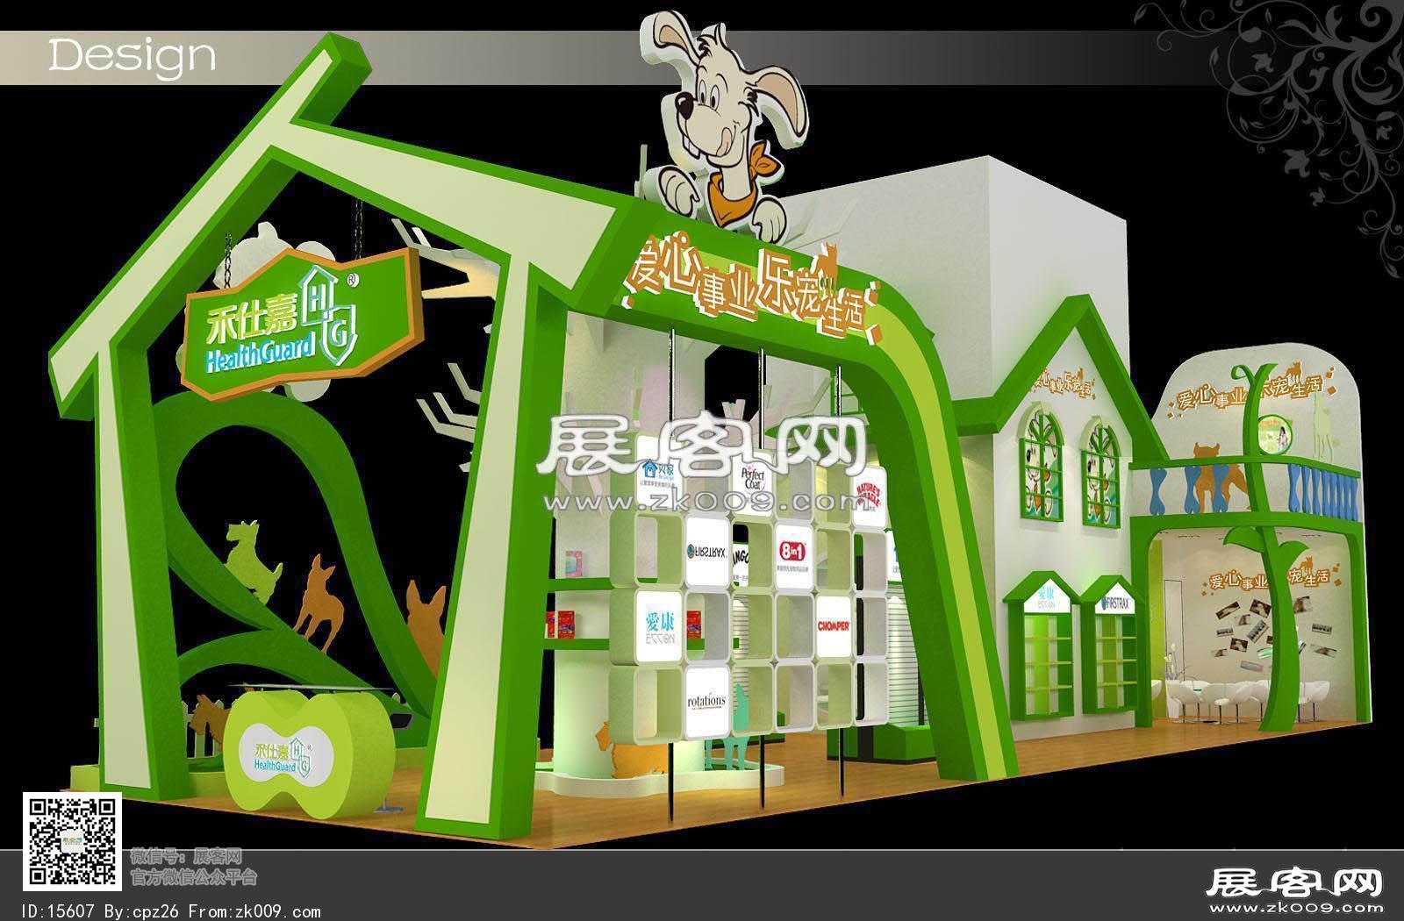Click the "Design" title text

(133, 55)
